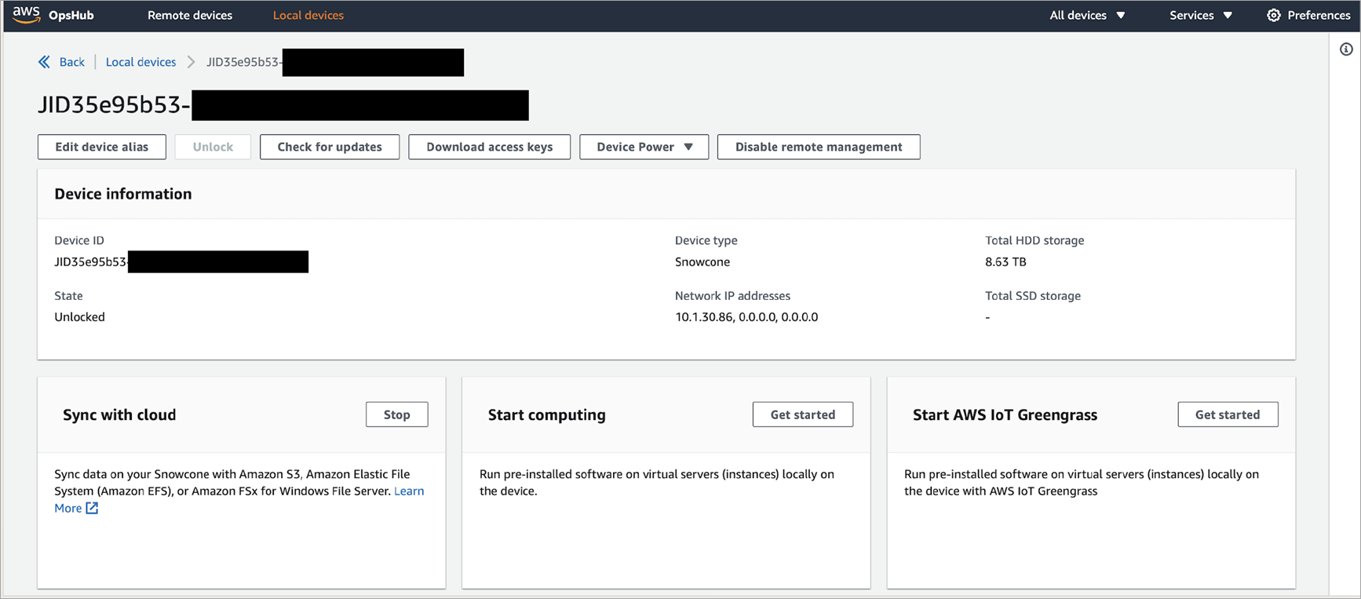The width and height of the screenshot is (1361, 599).
Task: Click the Back double-chevron icon
Action: [x=44, y=62]
